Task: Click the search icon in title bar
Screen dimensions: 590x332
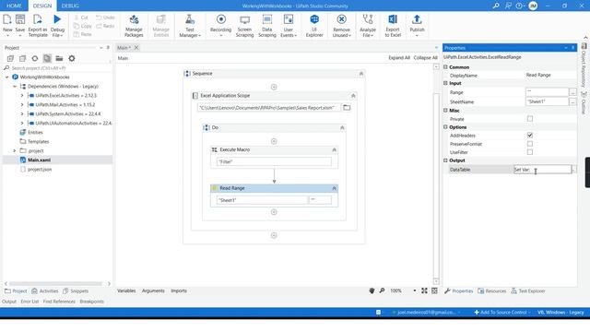Action: [496, 6]
